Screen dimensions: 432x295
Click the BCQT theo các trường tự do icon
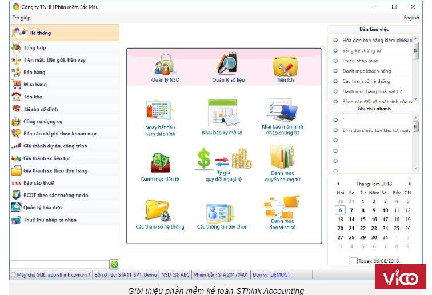coord(16,195)
